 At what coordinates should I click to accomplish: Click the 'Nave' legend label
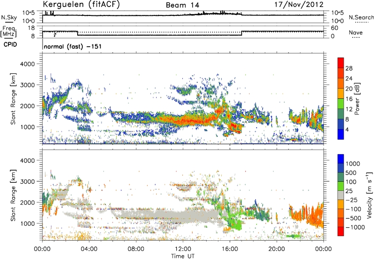click(x=355, y=32)
